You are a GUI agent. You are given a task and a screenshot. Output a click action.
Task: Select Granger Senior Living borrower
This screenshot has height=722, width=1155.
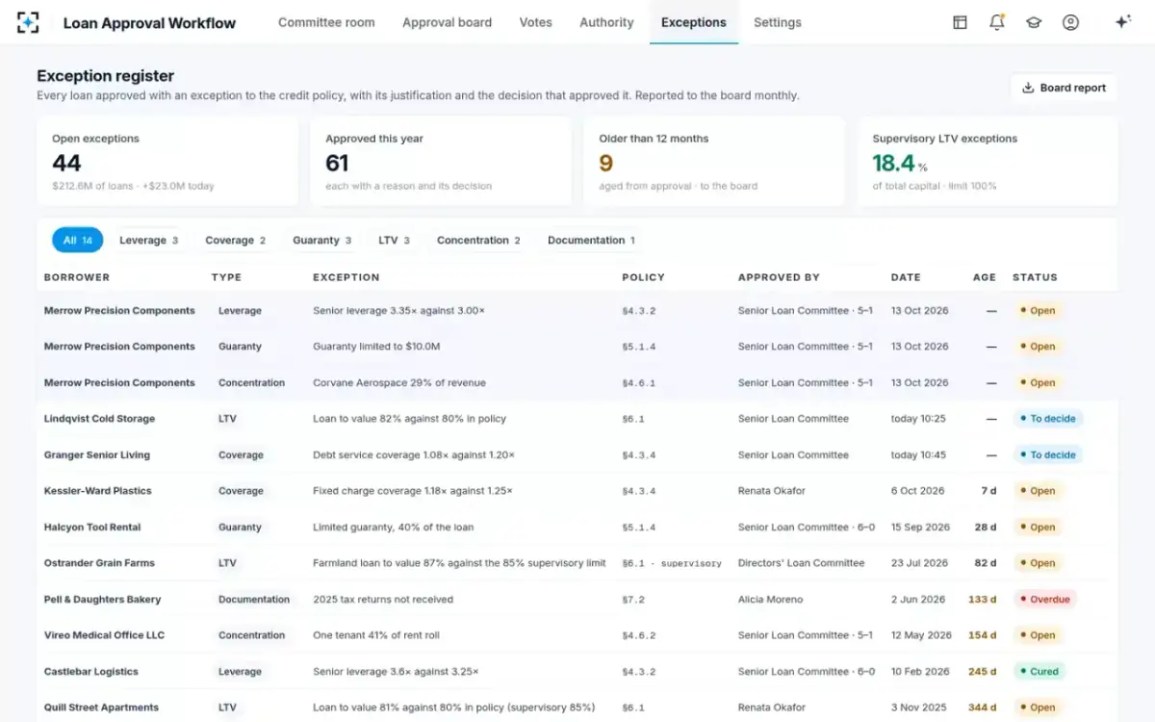97,454
